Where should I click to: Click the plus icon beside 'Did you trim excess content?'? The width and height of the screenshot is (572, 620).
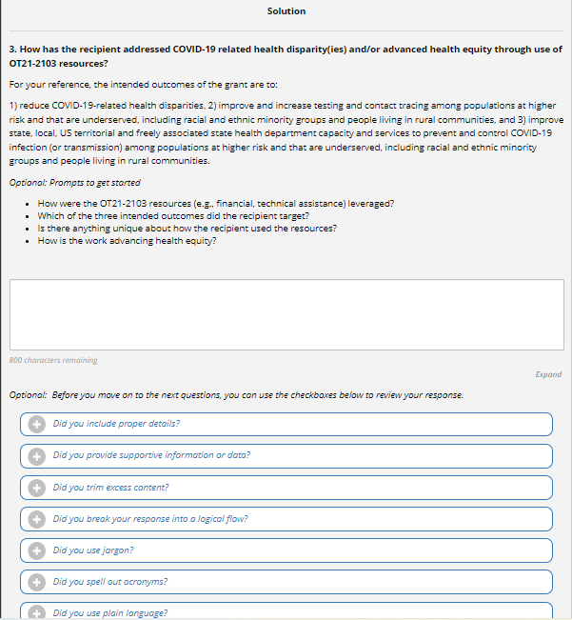(37, 488)
